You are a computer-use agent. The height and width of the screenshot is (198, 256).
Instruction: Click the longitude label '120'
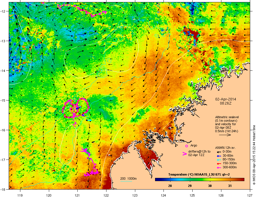(49, 195)
